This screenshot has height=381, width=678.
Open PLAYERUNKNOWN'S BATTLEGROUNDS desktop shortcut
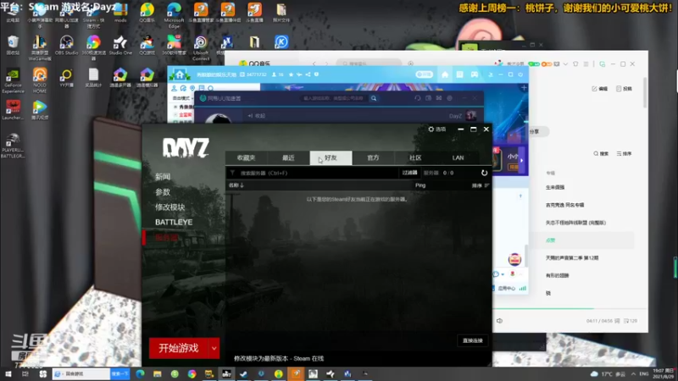coord(13,146)
